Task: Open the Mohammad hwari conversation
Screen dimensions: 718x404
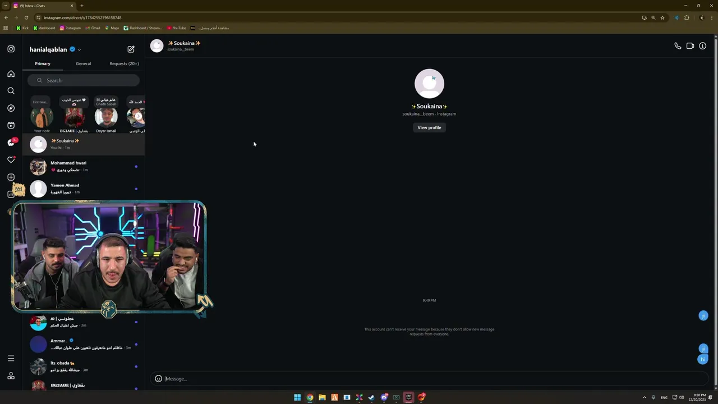Action: click(84, 167)
